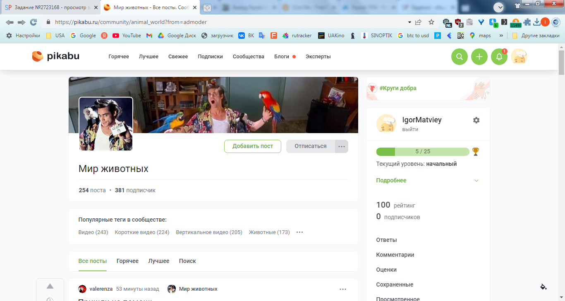
Task: Open the Сообщества section
Action: 248,57
